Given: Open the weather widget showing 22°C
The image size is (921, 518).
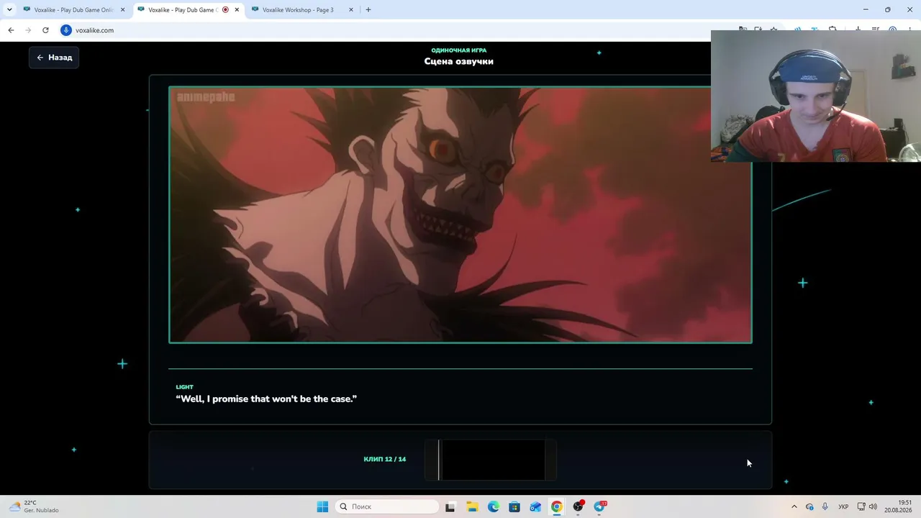Looking at the screenshot, I should [x=34, y=506].
